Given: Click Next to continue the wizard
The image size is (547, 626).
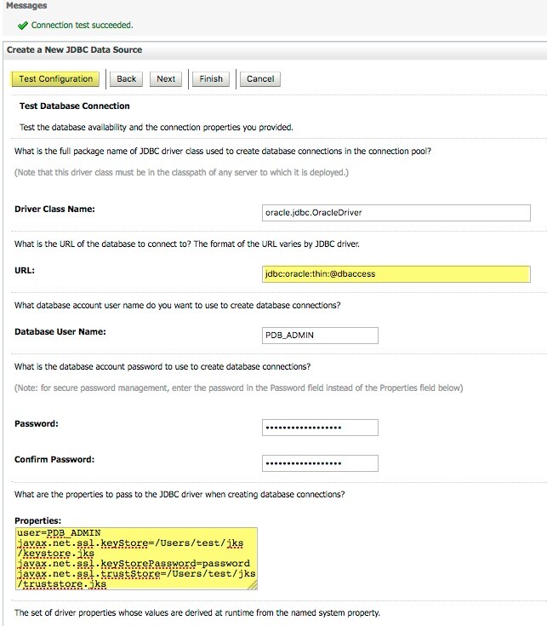Looking at the screenshot, I should pyautogui.click(x=166, y=79).
